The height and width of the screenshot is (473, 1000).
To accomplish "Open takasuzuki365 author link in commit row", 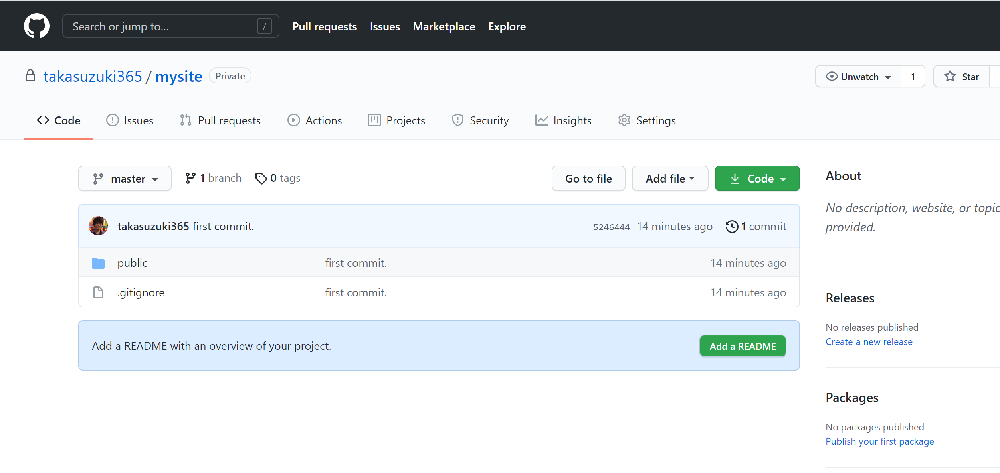I will (153, 226).
